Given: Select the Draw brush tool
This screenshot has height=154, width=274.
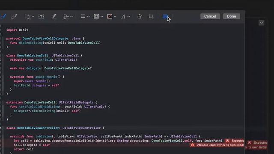Looking at the screenshot, I should tap(14, 16).
